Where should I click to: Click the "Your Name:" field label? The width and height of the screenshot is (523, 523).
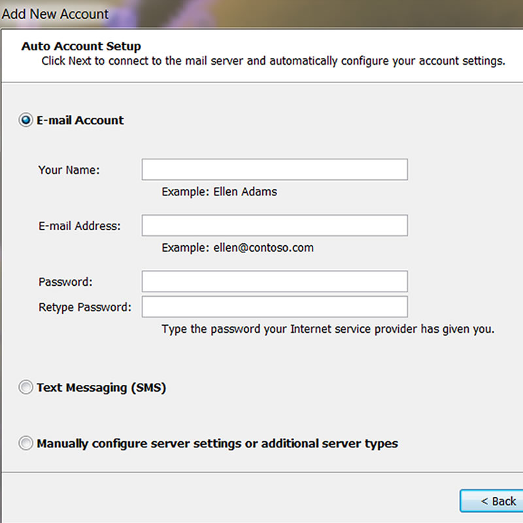(69, 170)
